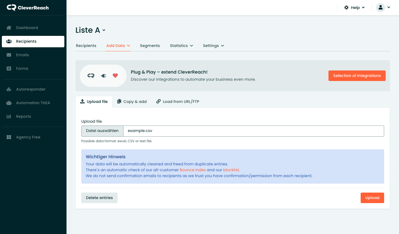399x234 pixels.
Task: Open Forms in the sidebar
Action: tap(33, 68)
